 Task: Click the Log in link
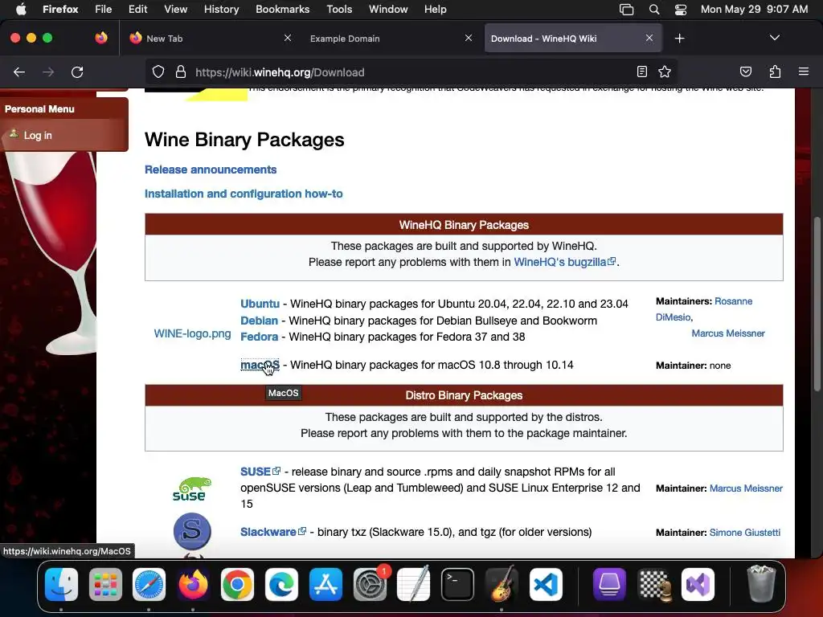click(x=38, y=135)
